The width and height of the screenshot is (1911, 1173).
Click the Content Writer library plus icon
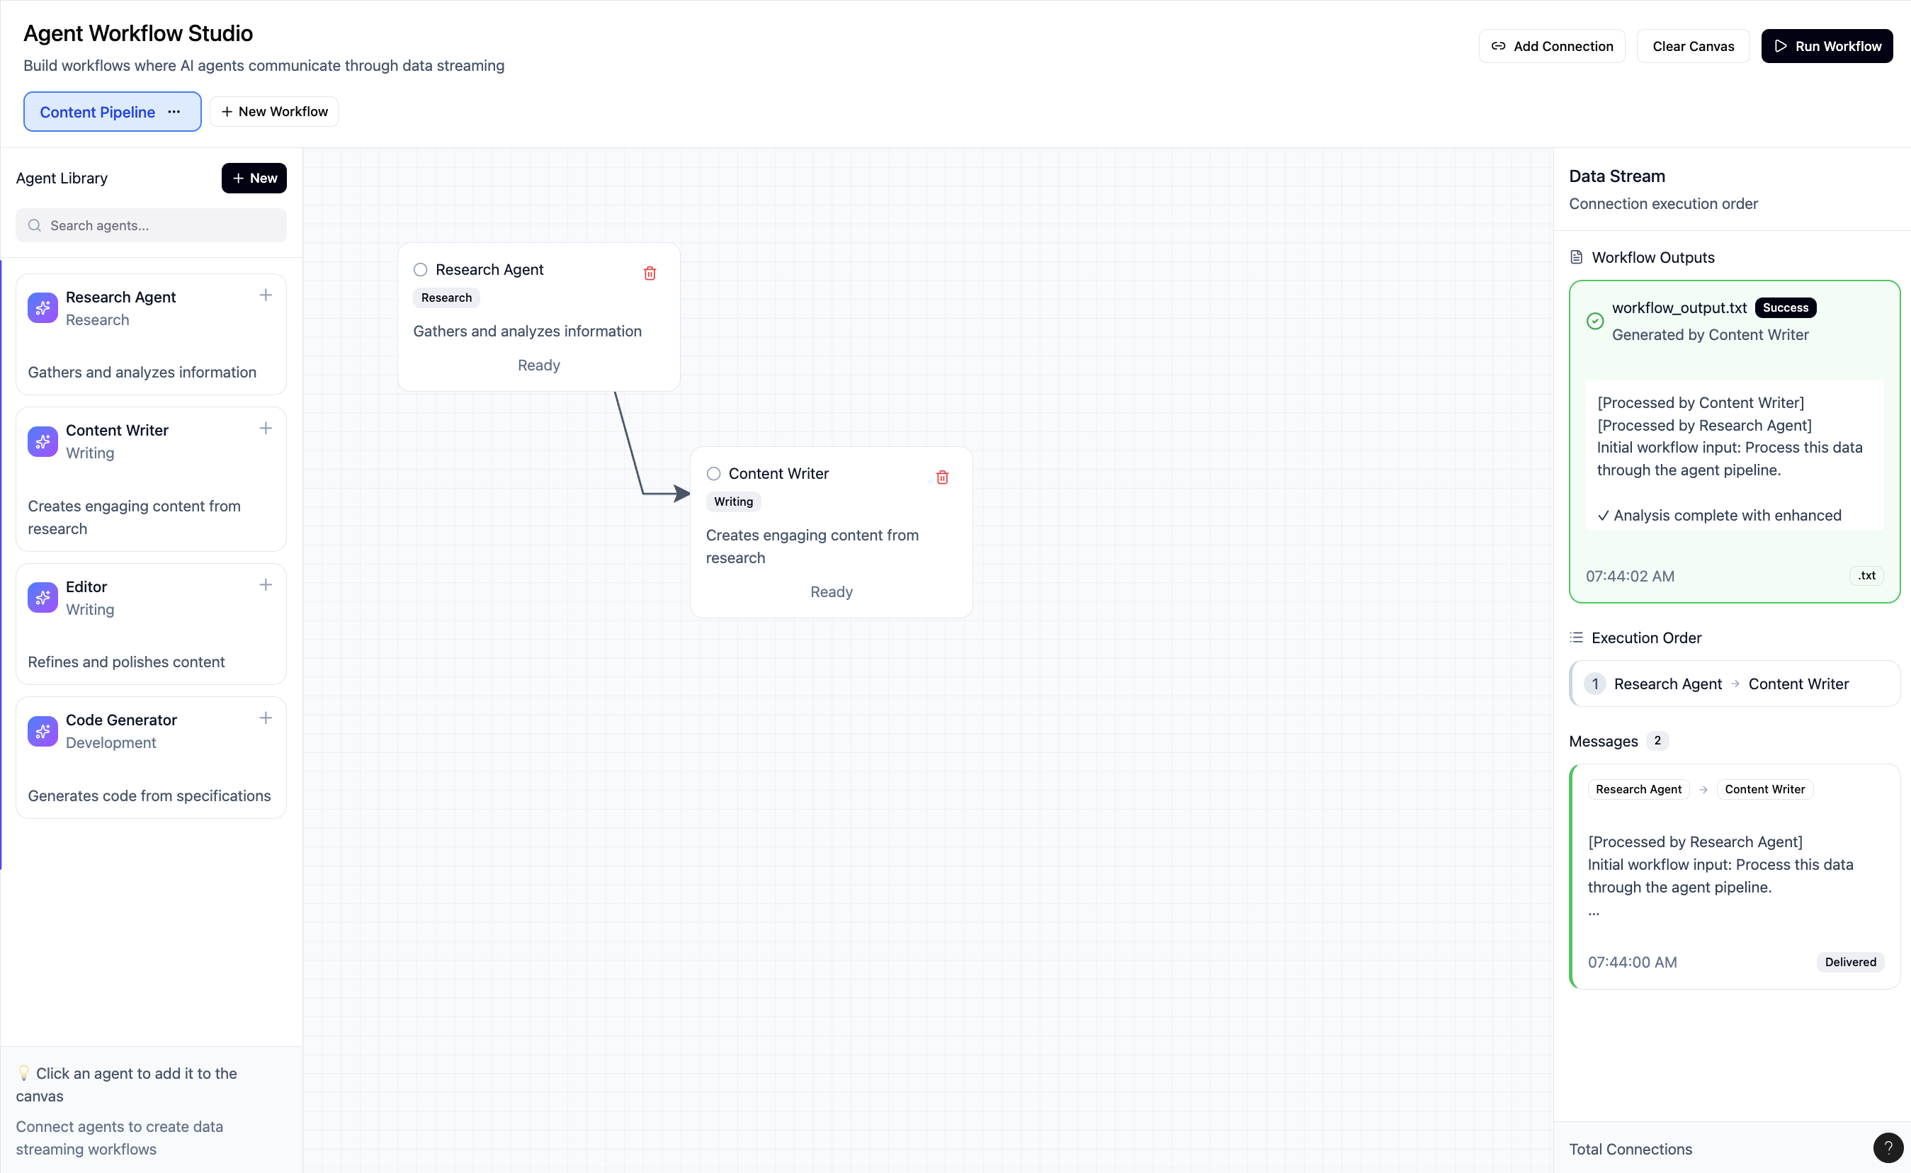265,429
